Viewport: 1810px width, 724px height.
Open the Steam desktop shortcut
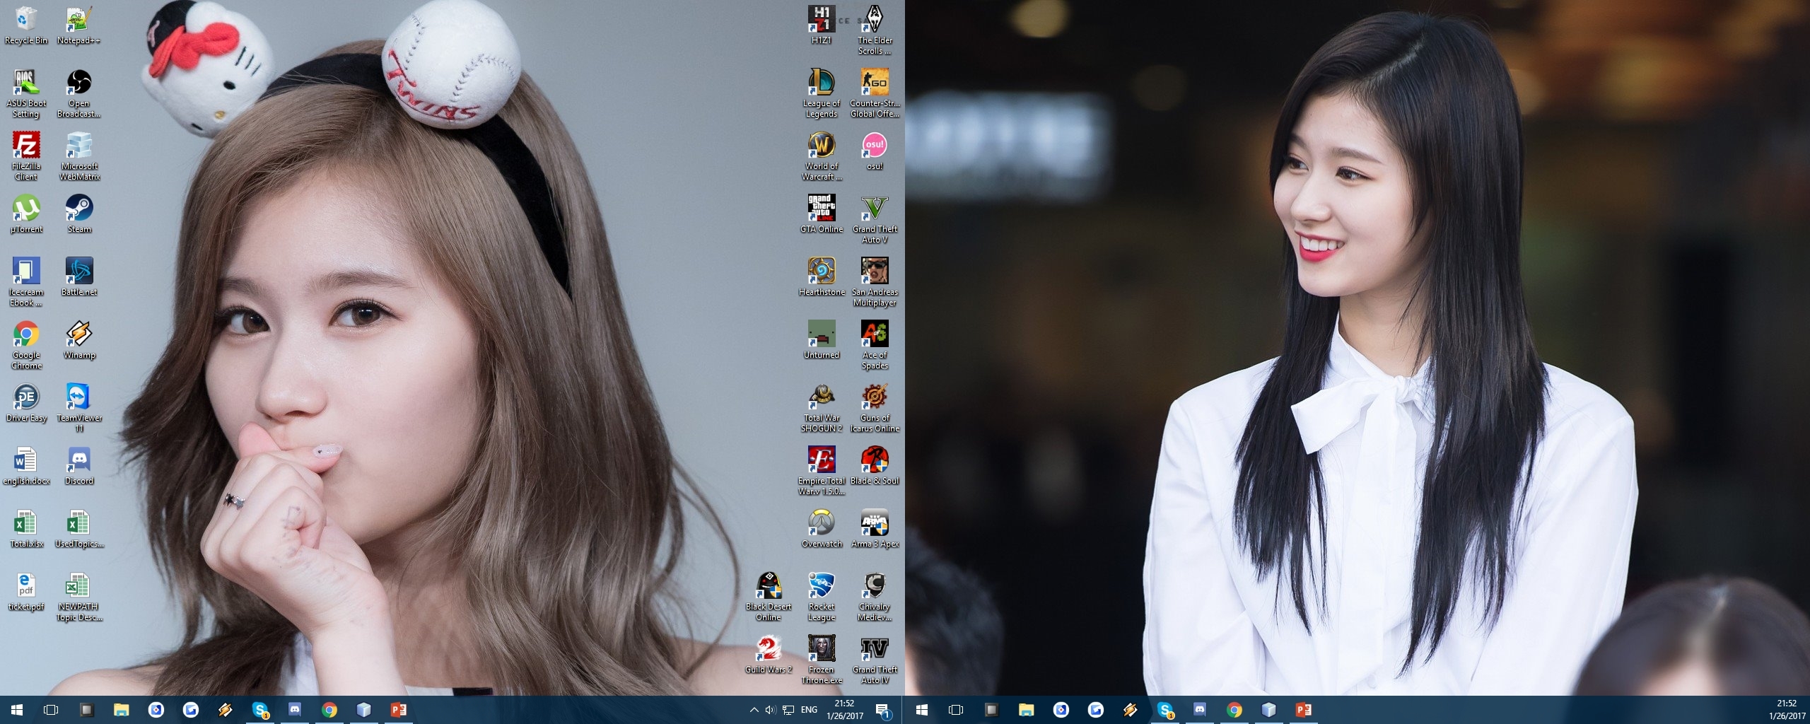tap(79, 214)
